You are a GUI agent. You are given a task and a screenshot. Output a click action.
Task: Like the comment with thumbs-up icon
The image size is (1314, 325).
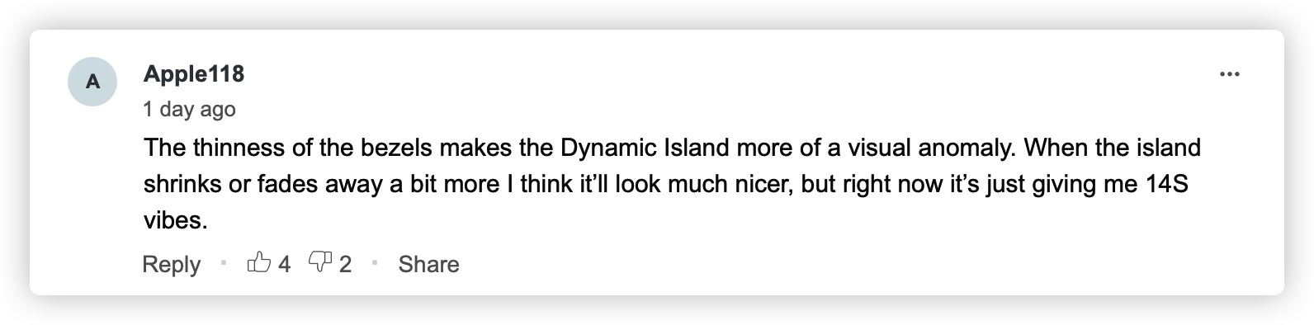pyautogui.click(x=259, y=263)
